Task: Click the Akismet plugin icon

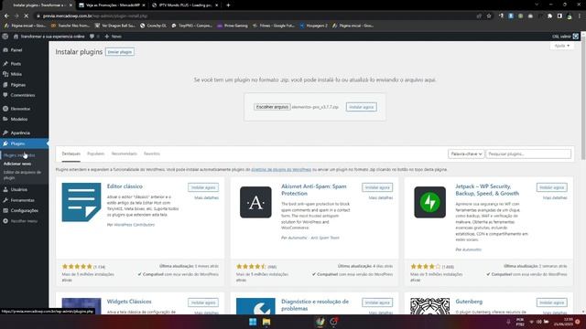Action: tap(255, 202)
